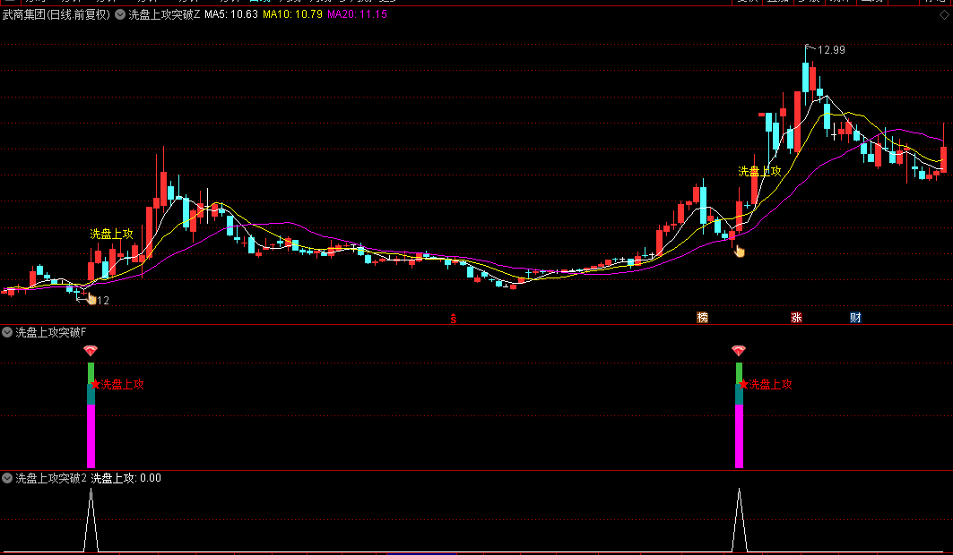The image size is (953, 555).
Task: Open the 涨 info marker icon
Action: point(796,317)
